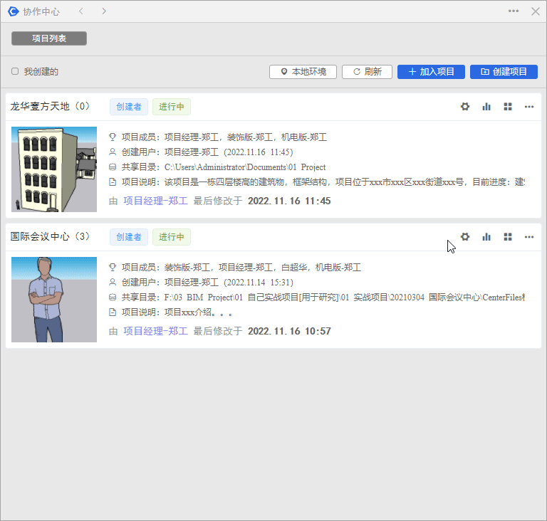Open the title bar more options menu
This screenshot has width=547, height=521.
514,11
